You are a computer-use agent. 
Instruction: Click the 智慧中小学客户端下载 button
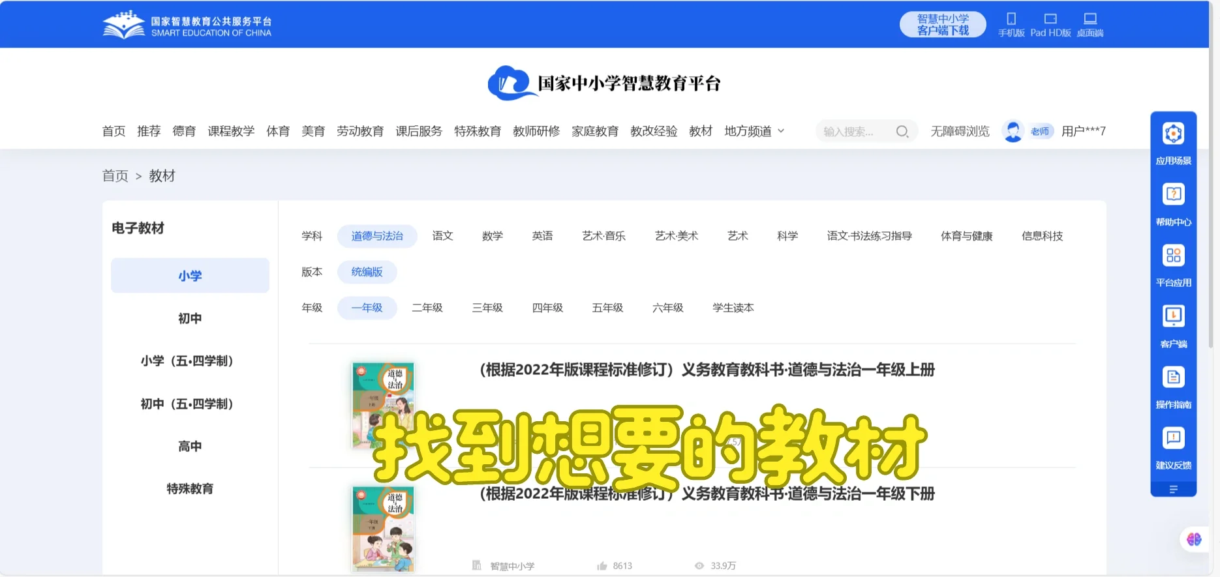pyautogui.click(x=943, y=25)
